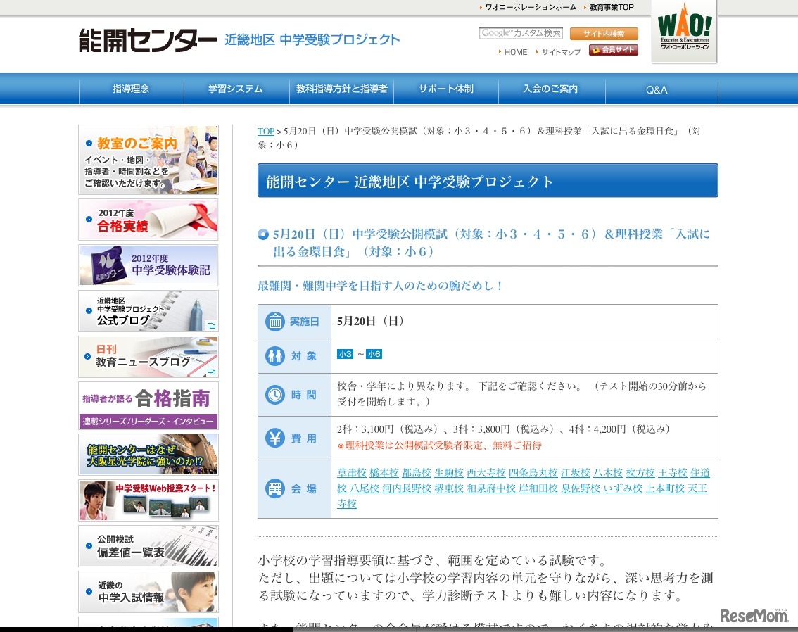
Task: Open the サイトマップ link
Action: click(x=560, y=52)
